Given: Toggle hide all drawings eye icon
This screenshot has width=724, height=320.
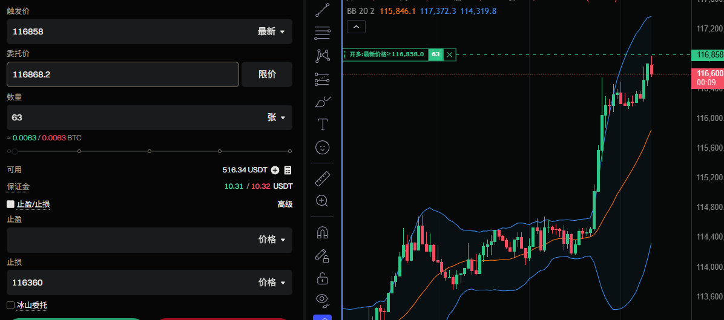Looking at the screenshot, I should (x=322, y=300).
